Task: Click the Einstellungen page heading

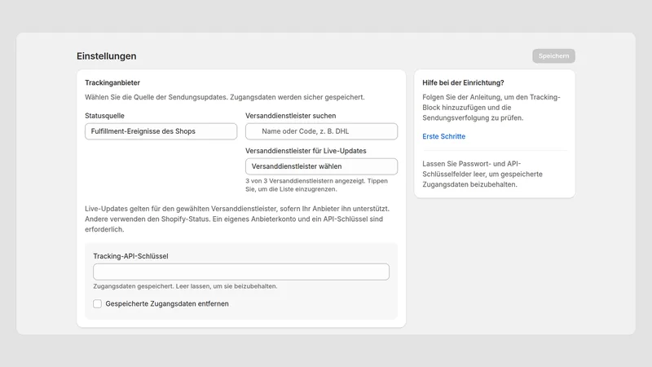Action: tap(107, 56)
